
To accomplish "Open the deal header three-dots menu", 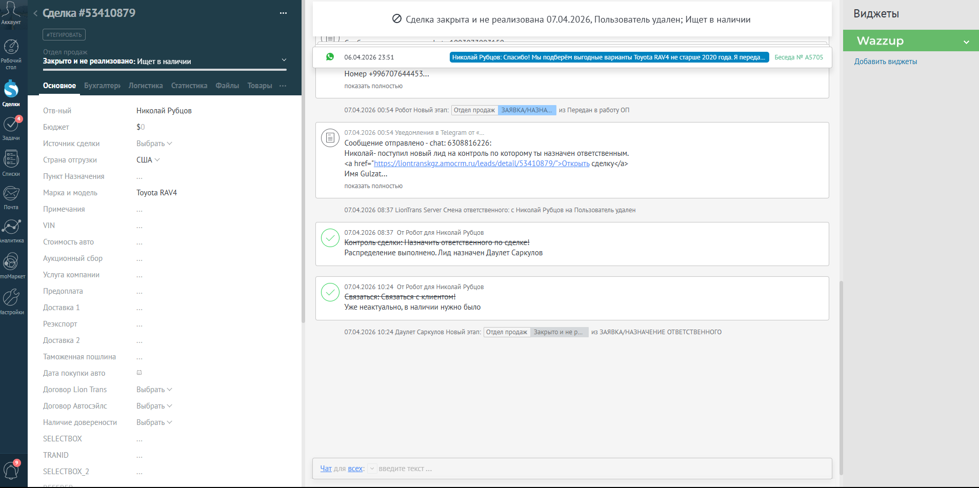I will click(x=283, y=13).
